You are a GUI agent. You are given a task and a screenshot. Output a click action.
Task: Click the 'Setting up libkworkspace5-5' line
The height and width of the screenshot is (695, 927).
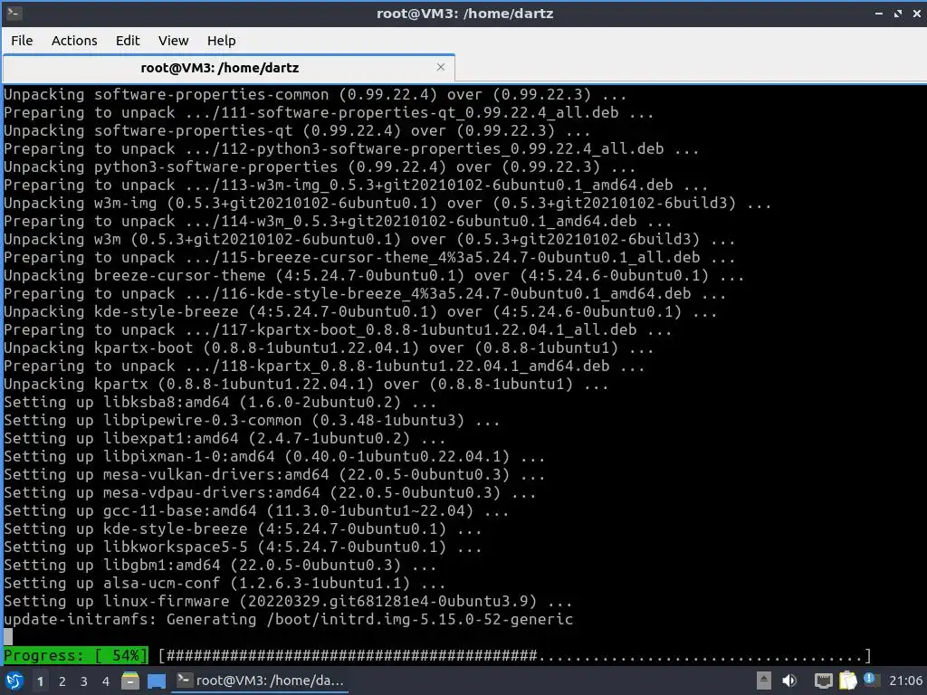tap(243, 547)
